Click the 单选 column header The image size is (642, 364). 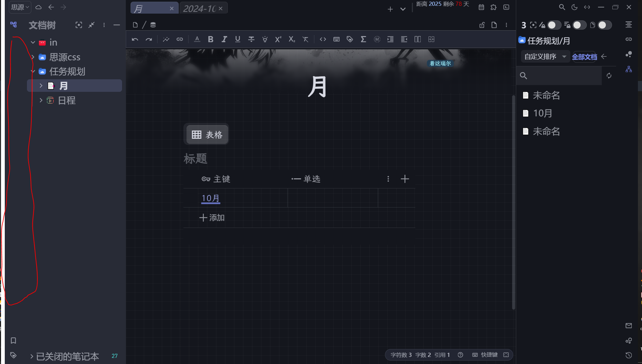click(x=305, y=179)
